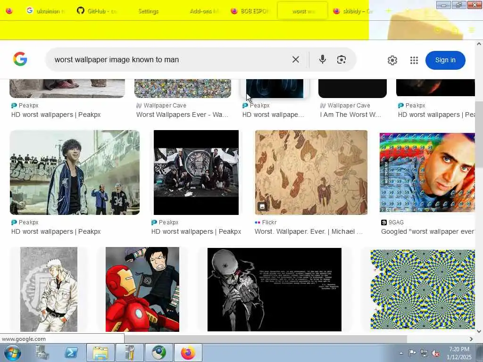Screen dimensions: 483x362
Task: Open the taskbar clock showing 7:20 PM
Action: click(x=459, y=353)
